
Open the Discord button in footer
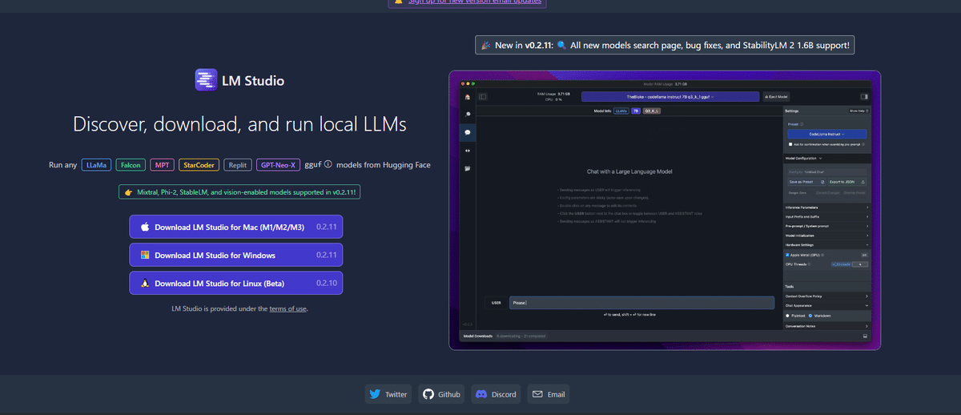point(496,394)
